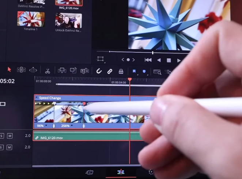This screenshot has height=179, width=242.
Task: Select the IMG_6120.mov media pool thumbnail
Action: 69,3
